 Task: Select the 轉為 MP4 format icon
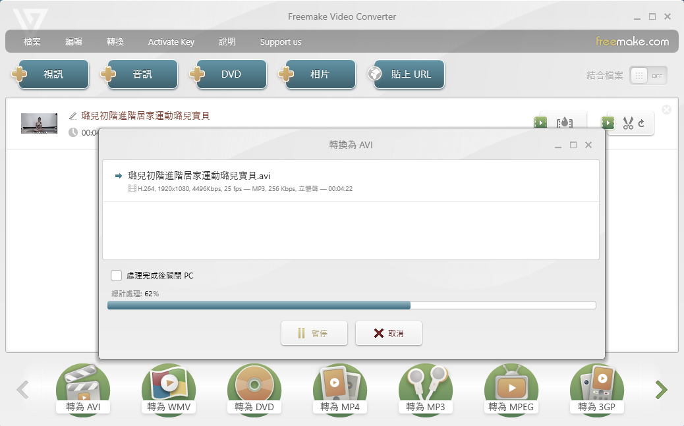pos(340,389)
